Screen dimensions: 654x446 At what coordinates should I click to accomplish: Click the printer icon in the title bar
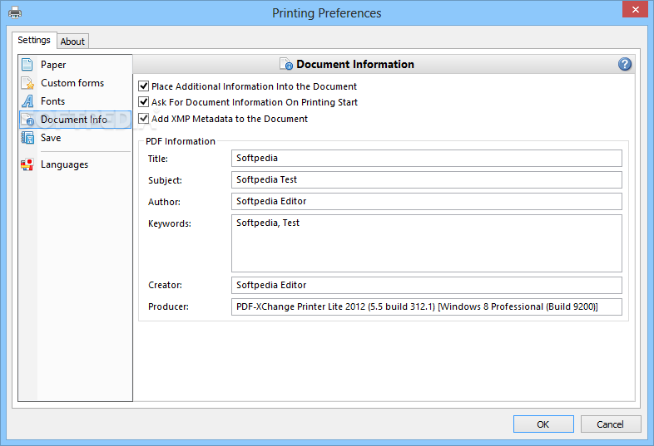coord(15,12)
